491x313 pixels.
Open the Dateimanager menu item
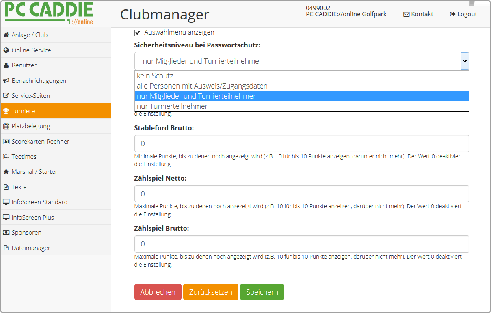pos(56,248)
